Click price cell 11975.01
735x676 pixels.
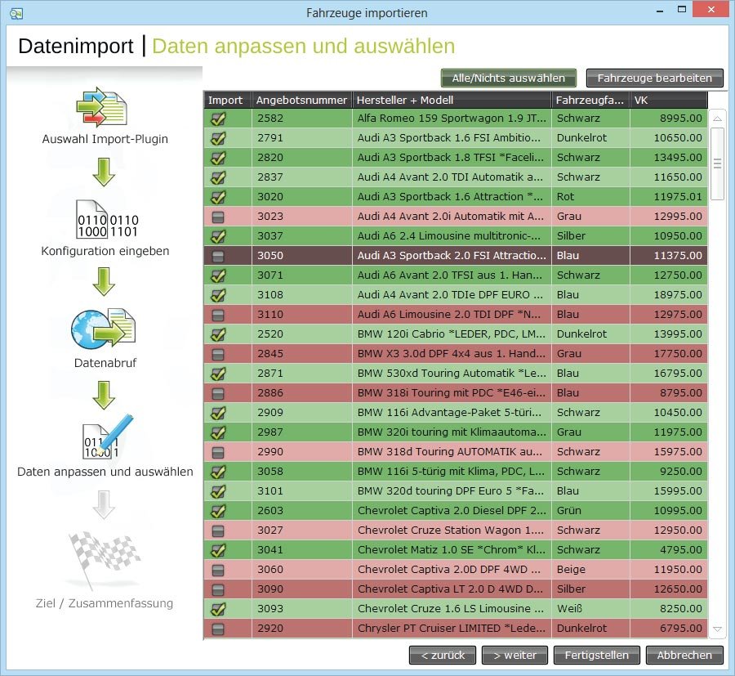click(668, 196)
